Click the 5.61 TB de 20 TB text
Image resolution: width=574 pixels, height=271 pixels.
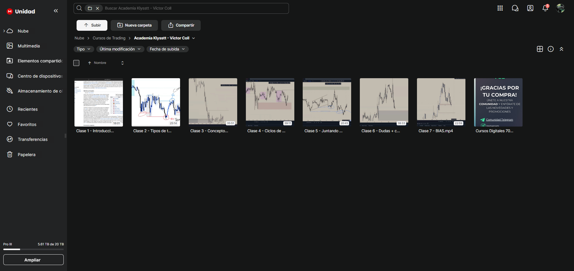[x=51, y=244]
